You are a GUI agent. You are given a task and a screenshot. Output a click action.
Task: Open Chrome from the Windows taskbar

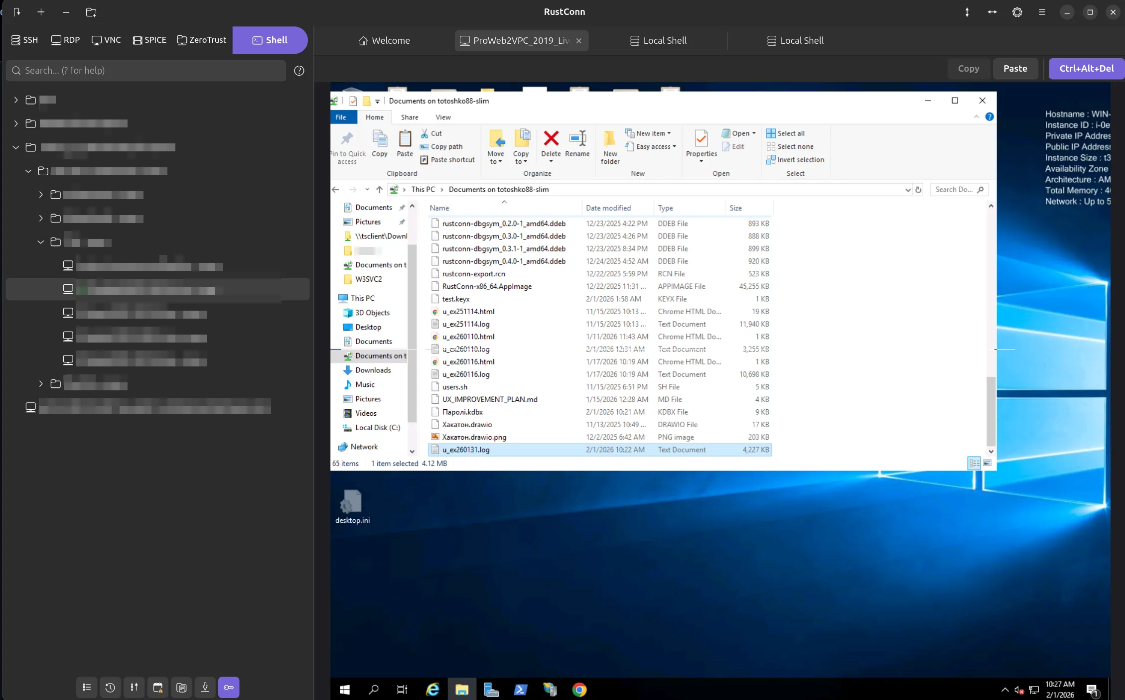click(x=579, y=690)
